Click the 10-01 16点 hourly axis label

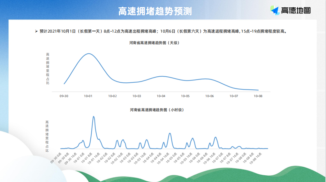[x=94, y=158]
